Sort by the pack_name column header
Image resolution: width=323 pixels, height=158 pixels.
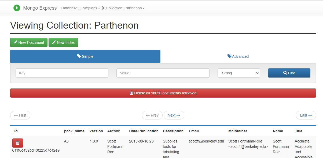tap(74, 131)
